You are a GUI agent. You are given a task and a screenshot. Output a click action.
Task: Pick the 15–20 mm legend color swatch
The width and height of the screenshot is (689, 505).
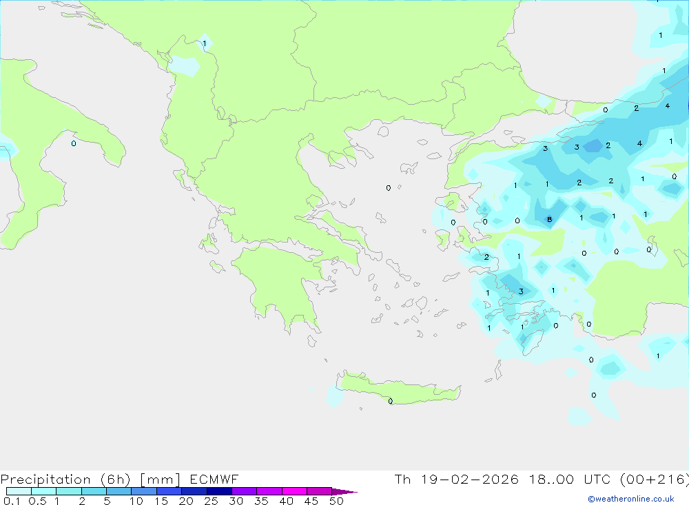169,491
